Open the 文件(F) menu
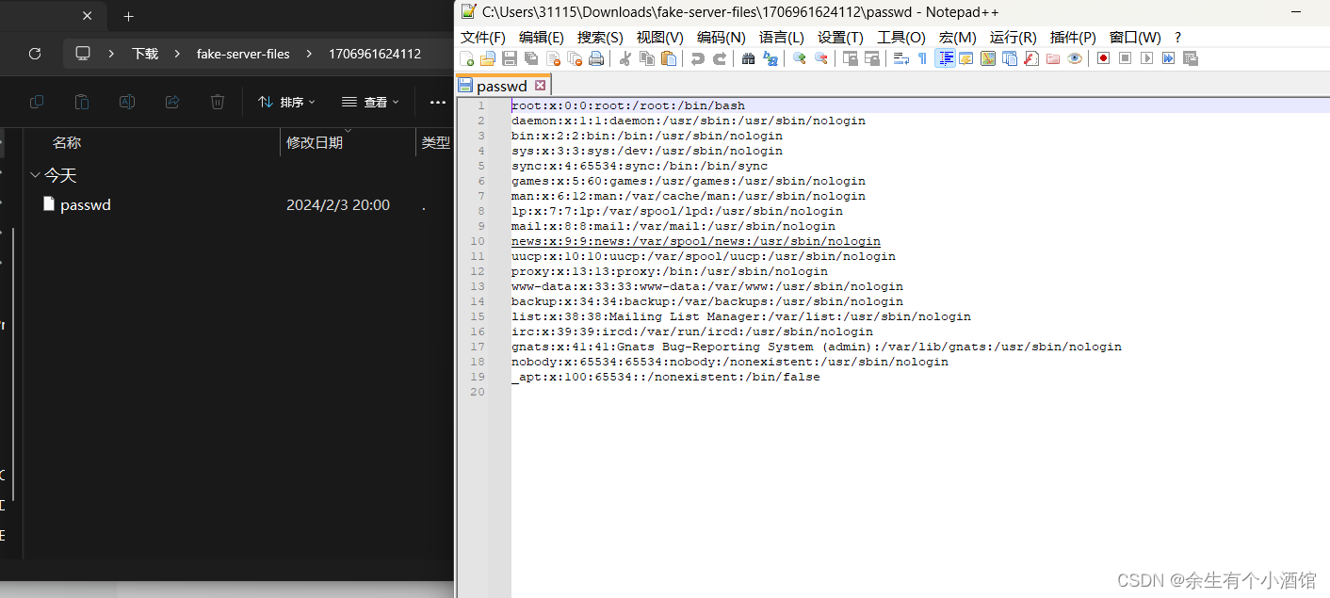Screen dimensions: 1330x598 [x=482, y=38]
